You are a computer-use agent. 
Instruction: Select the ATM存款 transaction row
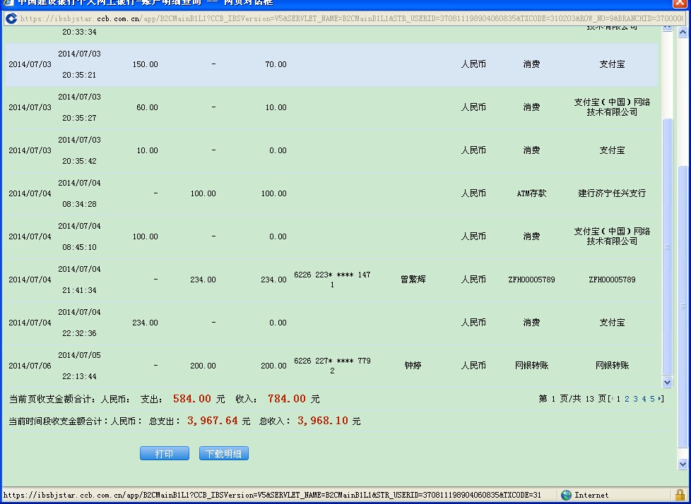coord(331,193)
